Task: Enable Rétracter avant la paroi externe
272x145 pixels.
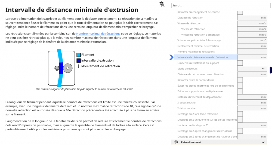Action: [x=240, y=80]
